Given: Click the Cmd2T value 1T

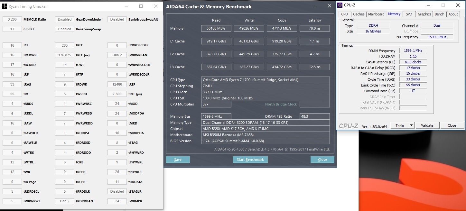Looking at the screenshot, I should click(12, 29).
